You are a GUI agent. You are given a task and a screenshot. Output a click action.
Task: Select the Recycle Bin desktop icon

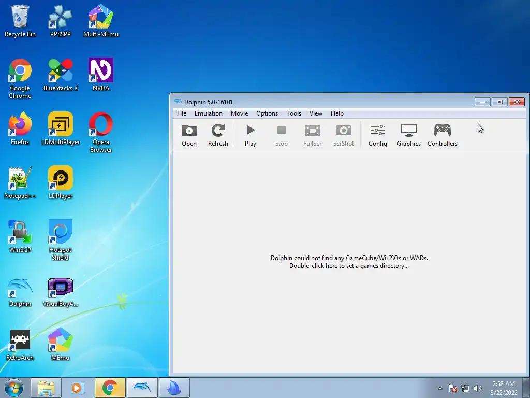[20, 21]
